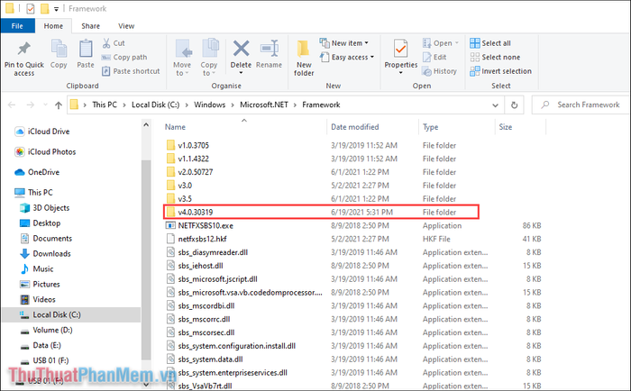Open recent locations dropdown arrow
631x391 pixels.
click(x=45, y=105)
